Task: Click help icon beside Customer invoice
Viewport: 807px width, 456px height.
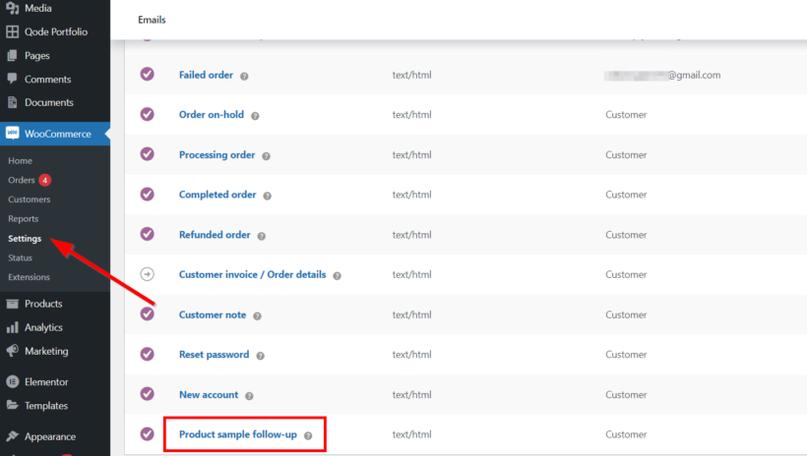Action: [x=338, y=275]
